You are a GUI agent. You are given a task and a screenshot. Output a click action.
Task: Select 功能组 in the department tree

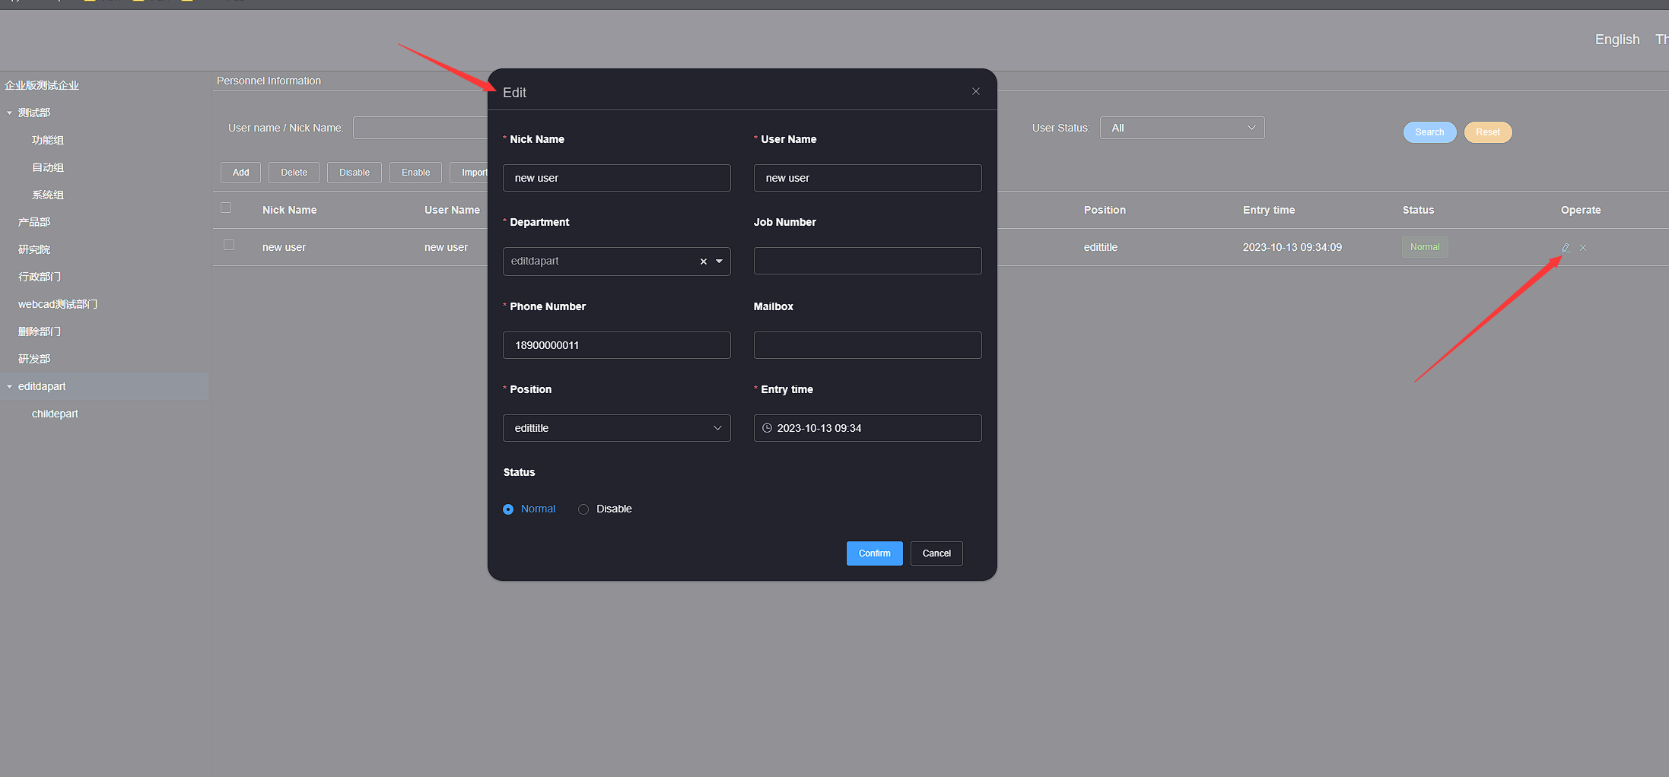pyautogui.click(x=48, y=140)
